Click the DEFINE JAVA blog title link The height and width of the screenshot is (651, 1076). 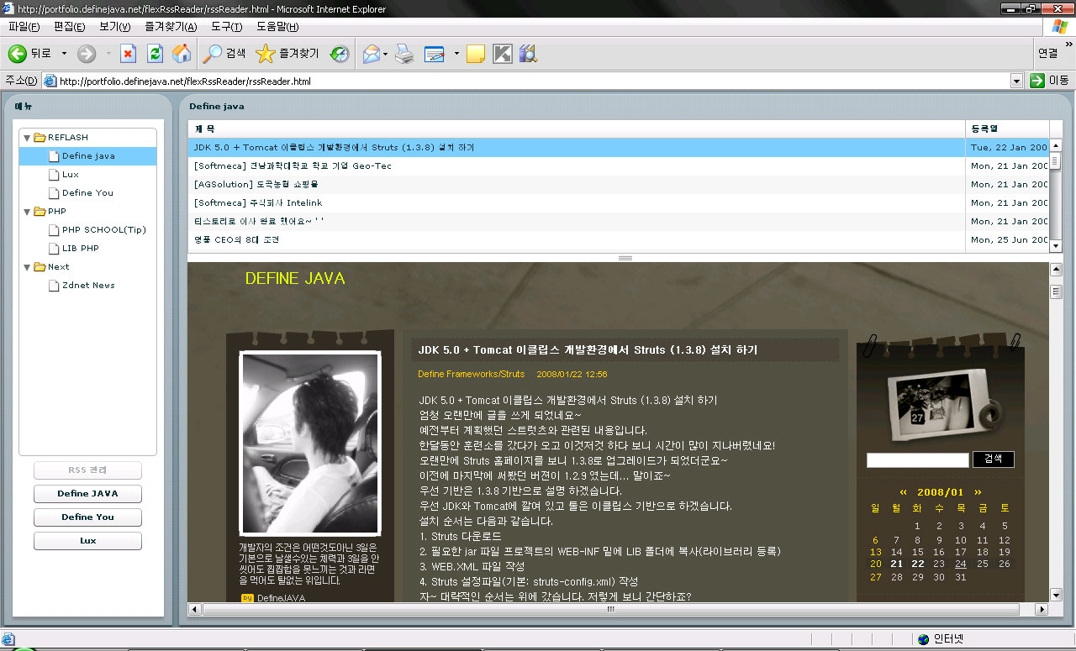coord(295,278)
